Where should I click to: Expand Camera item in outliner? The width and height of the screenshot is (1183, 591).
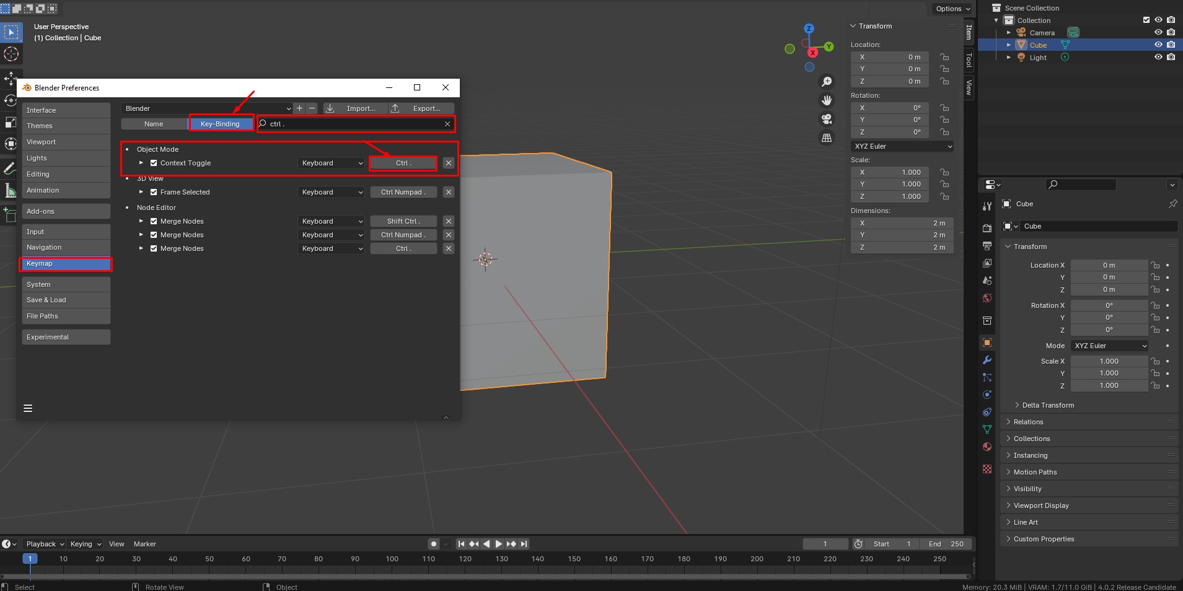[x=1009, y=32]
